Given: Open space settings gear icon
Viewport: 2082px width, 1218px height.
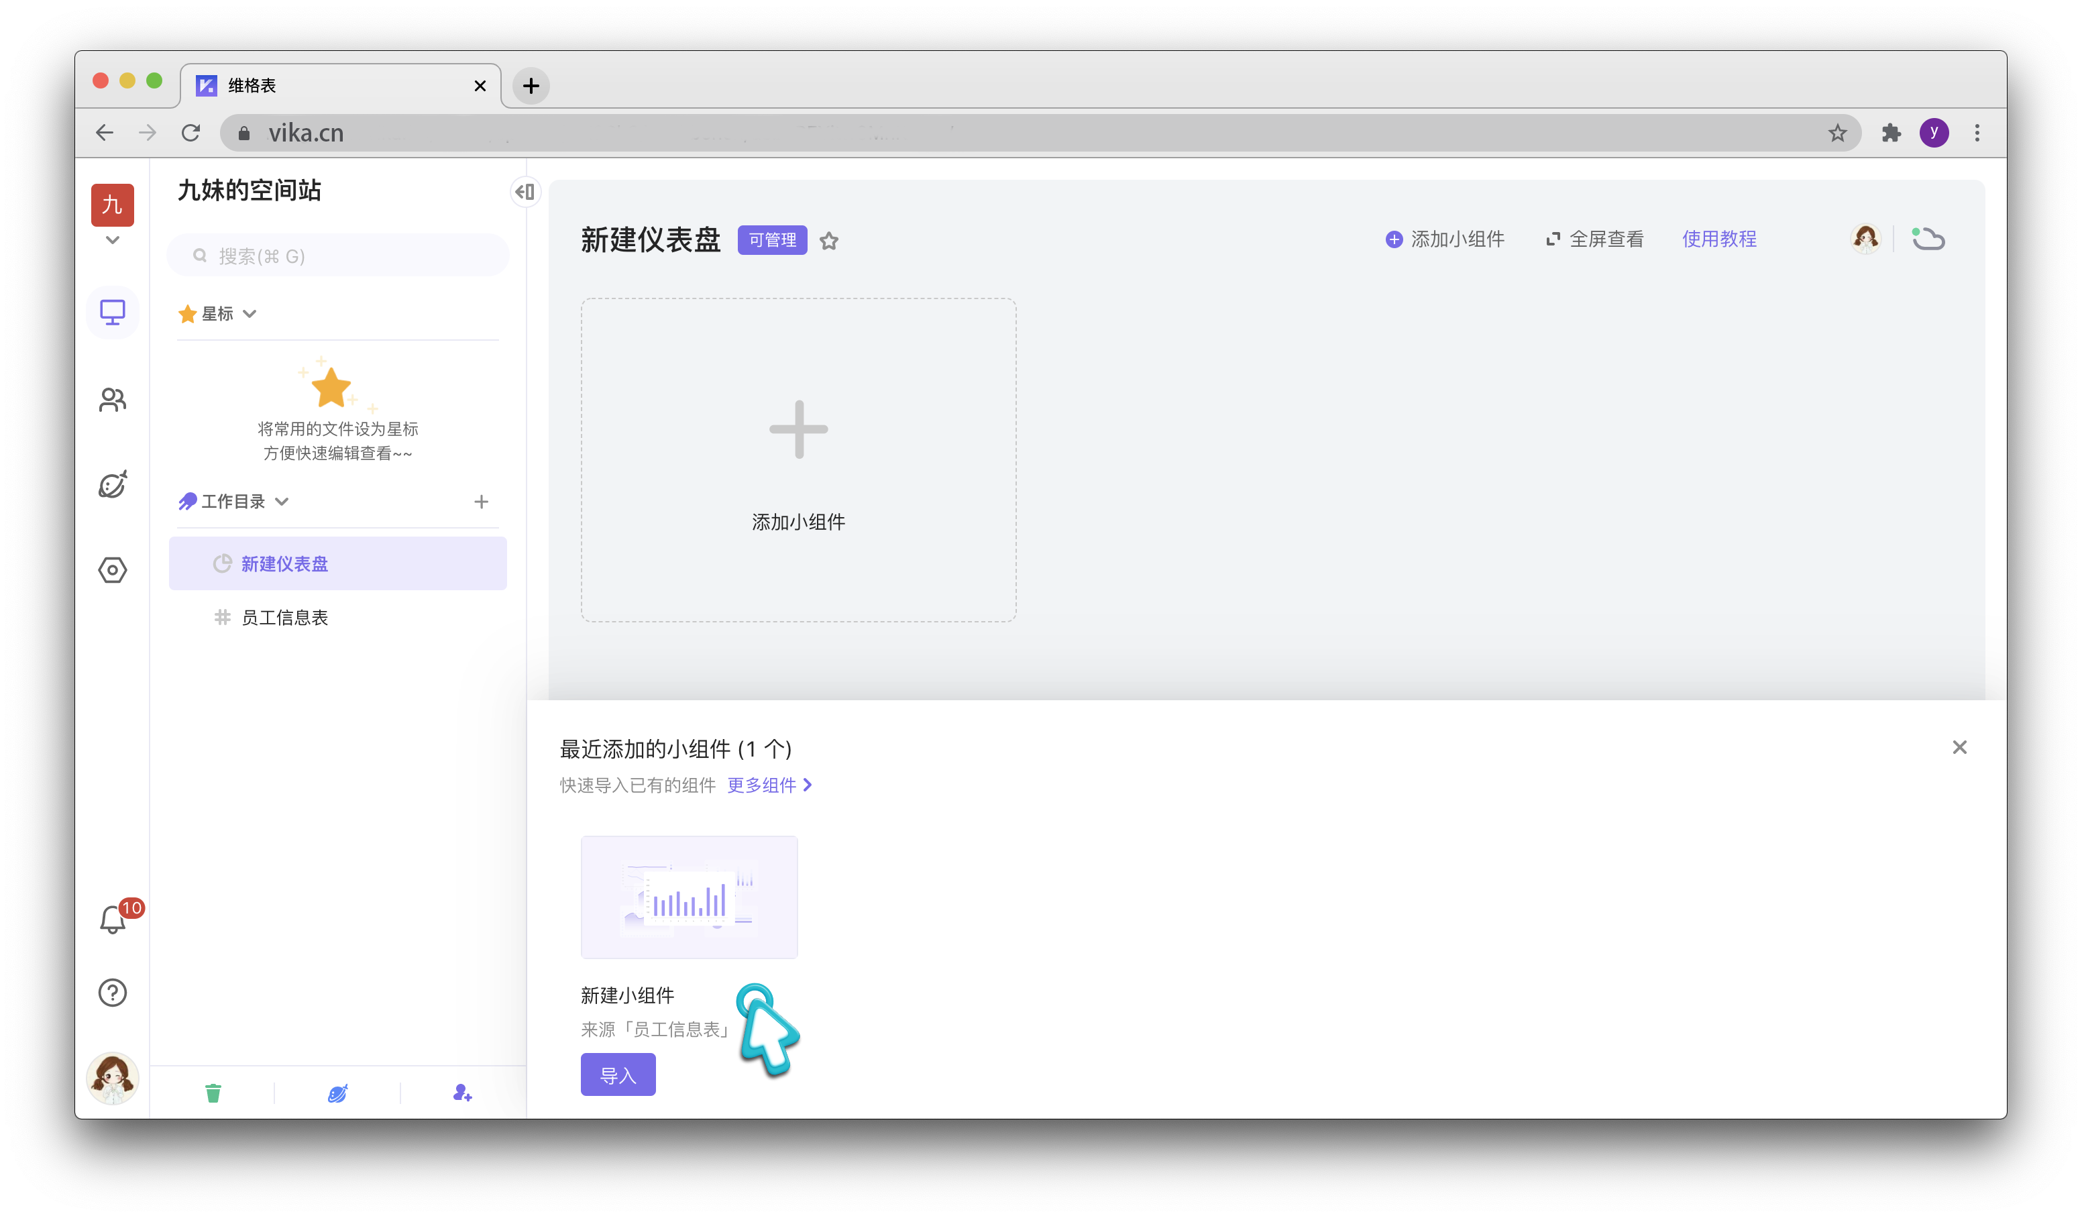Looking at the screenshot, I should click(113, 570).
